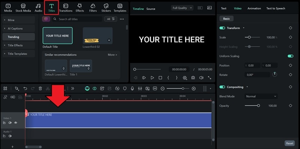Open the Audio tab
This screenshot has width=300, height=149.
(x=38, y=8)
